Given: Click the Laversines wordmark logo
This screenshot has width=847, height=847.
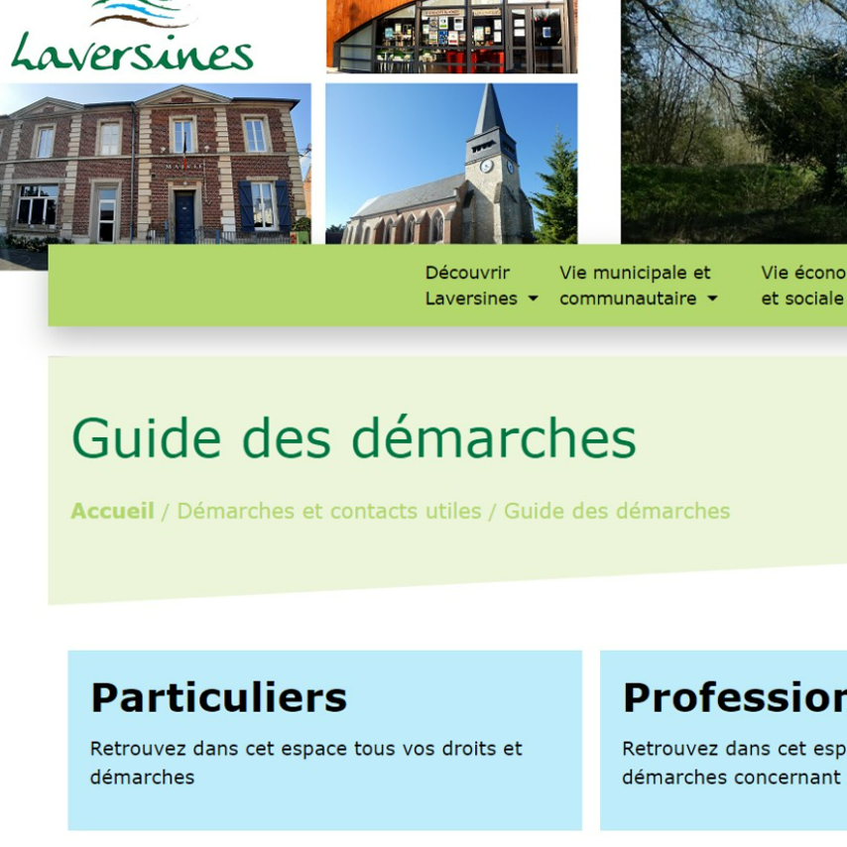Looking at the screenshot, I should pos(132,53).
